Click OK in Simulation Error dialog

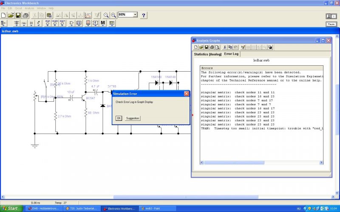click(119, 118)
